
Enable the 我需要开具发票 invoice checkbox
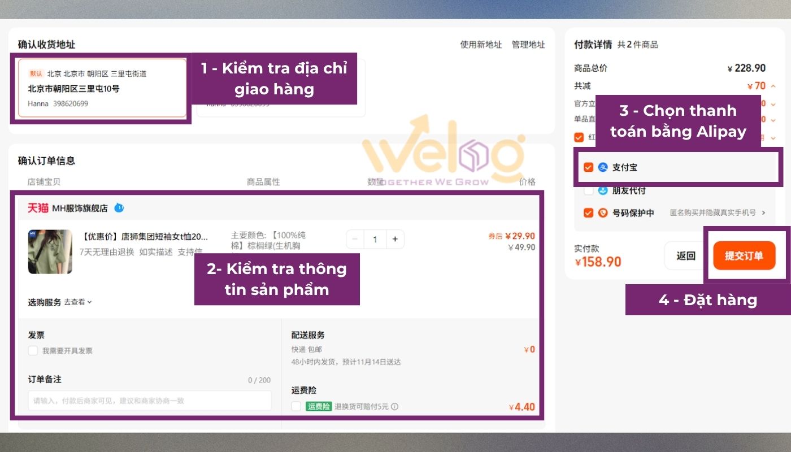coord(33,350)
